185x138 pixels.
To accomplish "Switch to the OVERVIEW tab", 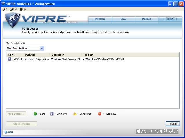I will [100, 19].
